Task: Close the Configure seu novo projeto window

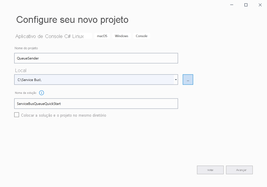Action: pyautogui.click(x=260, y=5)
